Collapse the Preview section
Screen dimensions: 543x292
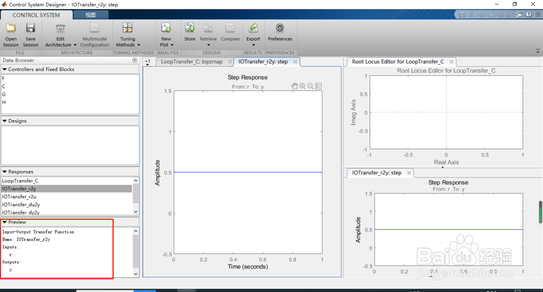4,222
